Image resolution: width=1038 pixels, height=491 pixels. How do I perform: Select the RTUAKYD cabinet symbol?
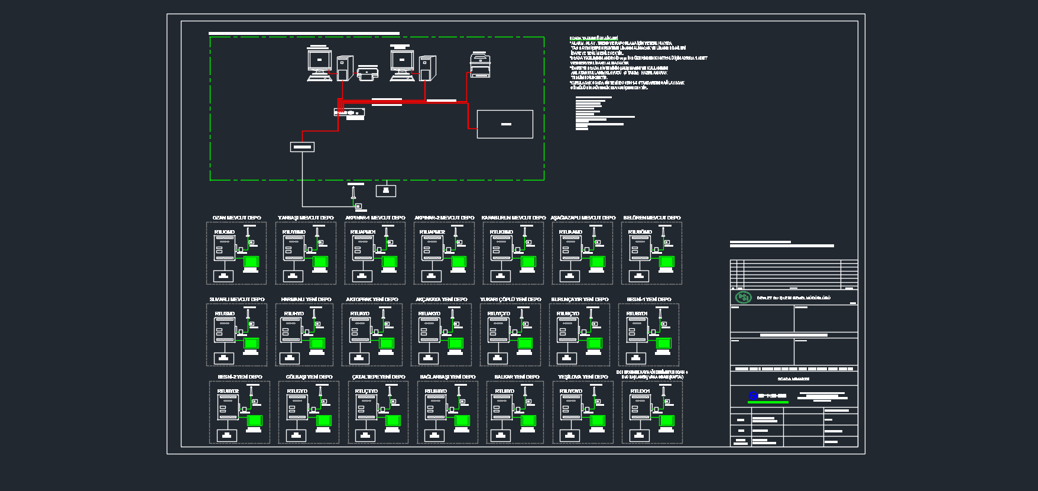[x=429, y=330]
